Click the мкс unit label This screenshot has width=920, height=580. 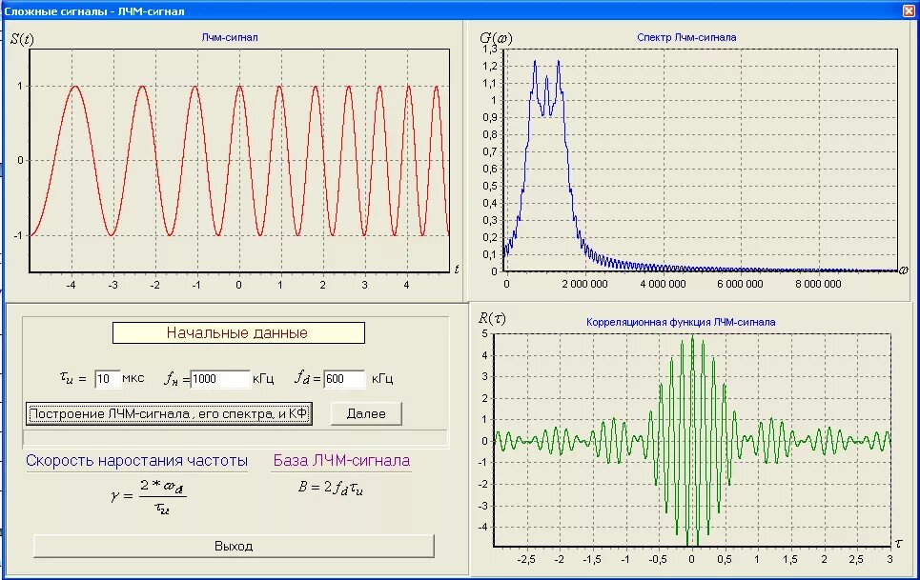pos(133,378)
